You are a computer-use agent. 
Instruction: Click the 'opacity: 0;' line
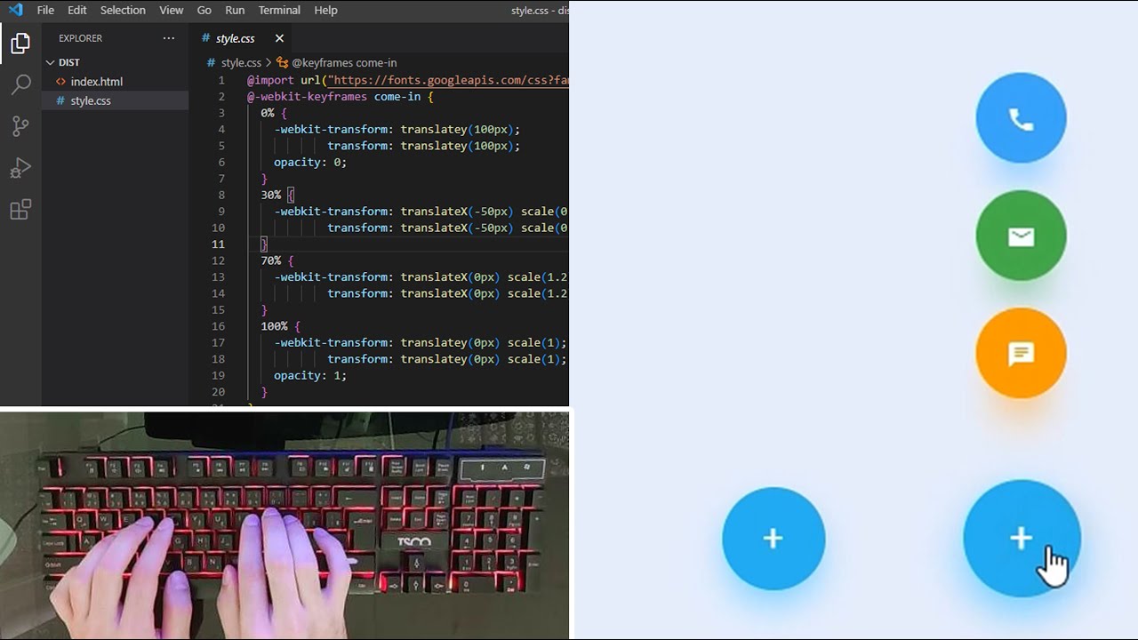pos(310,162)
